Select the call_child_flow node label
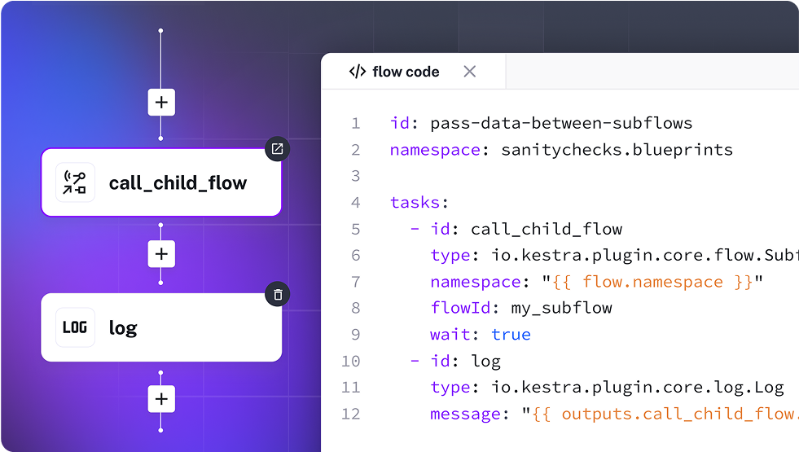 tap(178, 182)
